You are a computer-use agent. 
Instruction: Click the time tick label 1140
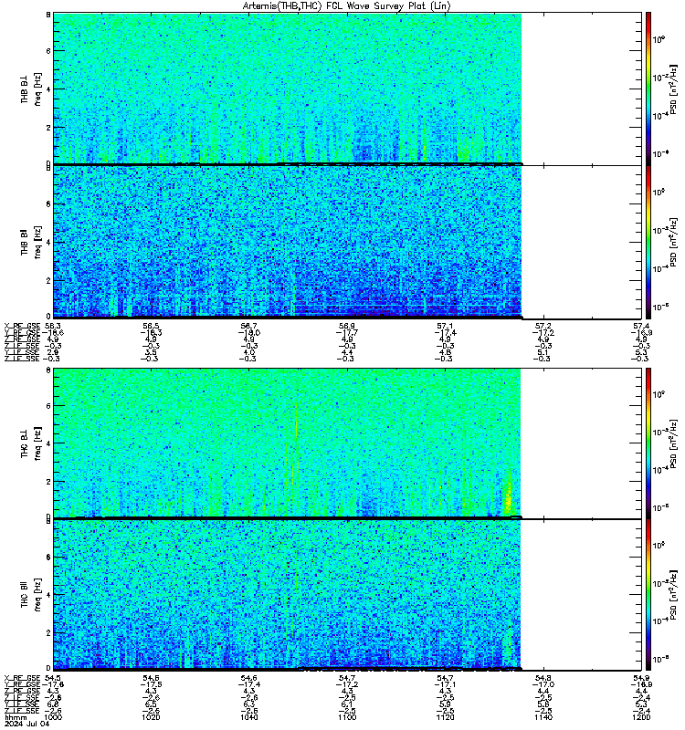tap(543, 717)
